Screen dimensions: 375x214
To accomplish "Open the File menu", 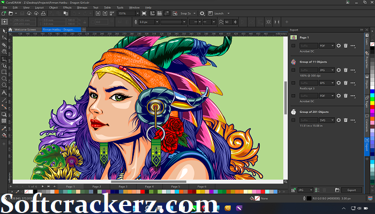I will [5, 7].
